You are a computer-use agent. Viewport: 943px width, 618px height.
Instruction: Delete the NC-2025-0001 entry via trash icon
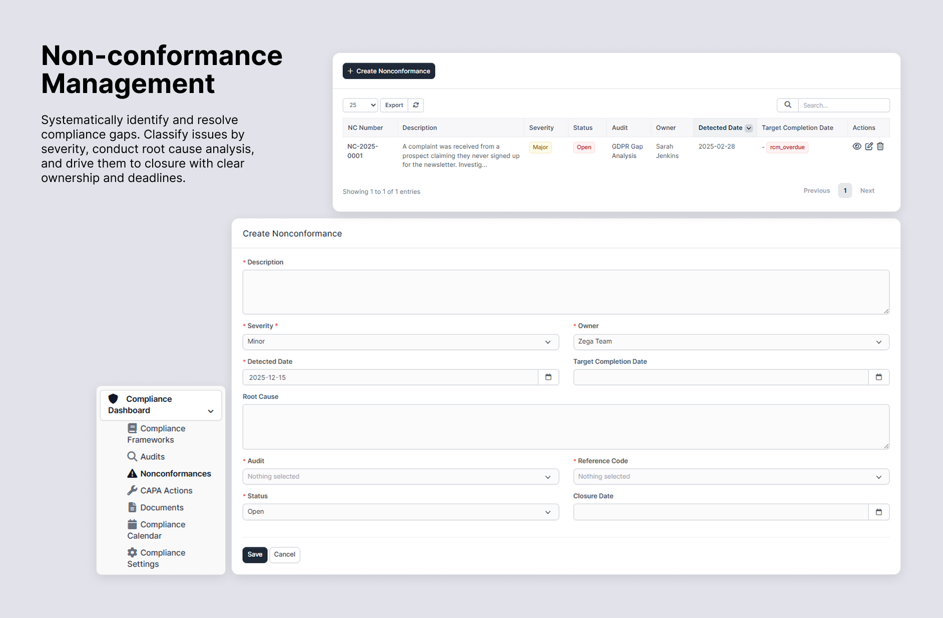click(x=880, y=146)
